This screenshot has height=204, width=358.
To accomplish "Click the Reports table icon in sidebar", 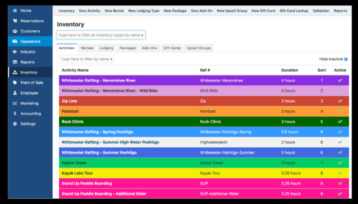I will [15, 62].
